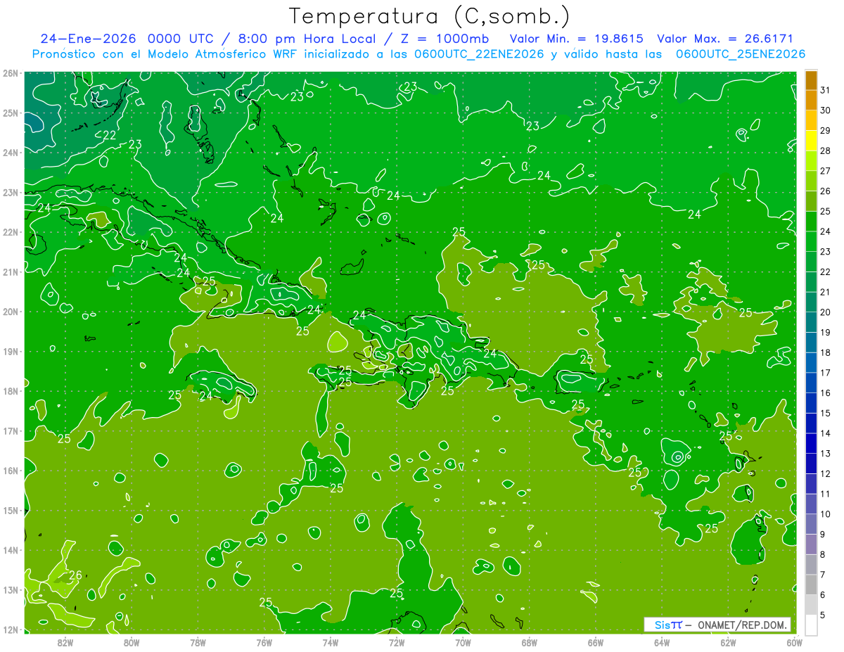Select the "24-Ene-2026 0000 UTC" date text
The height and width of the screenshot is (652, 844).
pos(127,39)
